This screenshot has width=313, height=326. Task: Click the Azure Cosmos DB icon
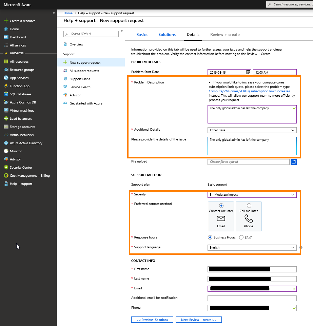point(6,102)
